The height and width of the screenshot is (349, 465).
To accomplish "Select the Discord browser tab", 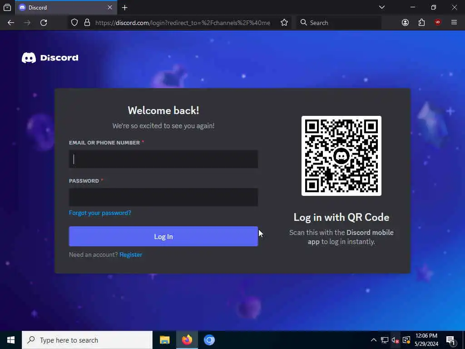I will (x=66, y=7).
